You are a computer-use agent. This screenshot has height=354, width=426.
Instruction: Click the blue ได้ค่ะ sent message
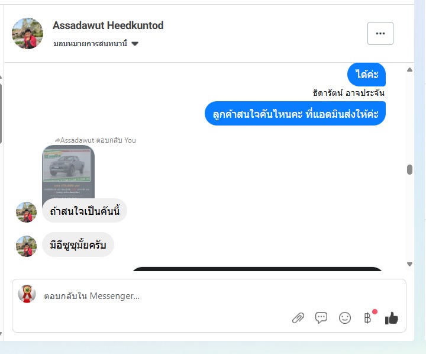[x=366, y=74]
